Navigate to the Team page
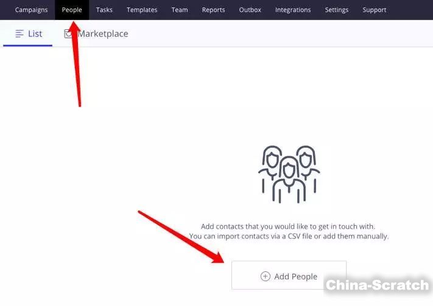The width and height of the screenshot is (433, 306). click(x=180, y=10)
